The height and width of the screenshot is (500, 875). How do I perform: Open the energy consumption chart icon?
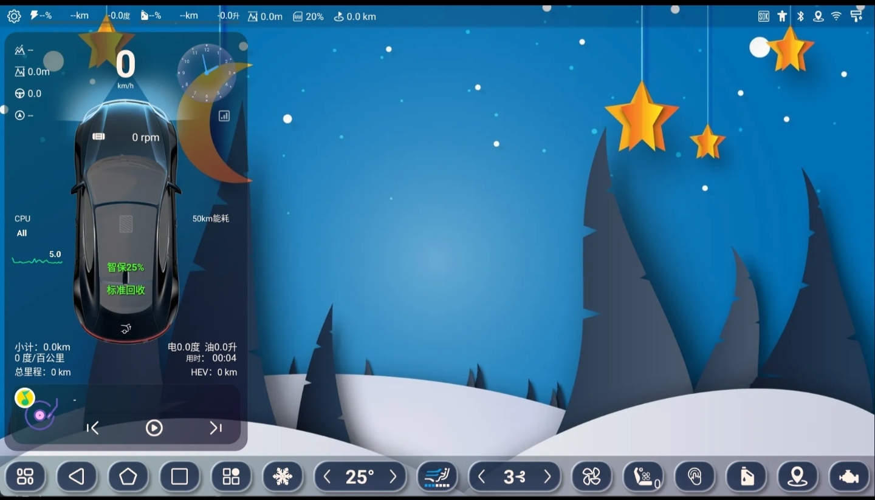click(x=224, y=116)
